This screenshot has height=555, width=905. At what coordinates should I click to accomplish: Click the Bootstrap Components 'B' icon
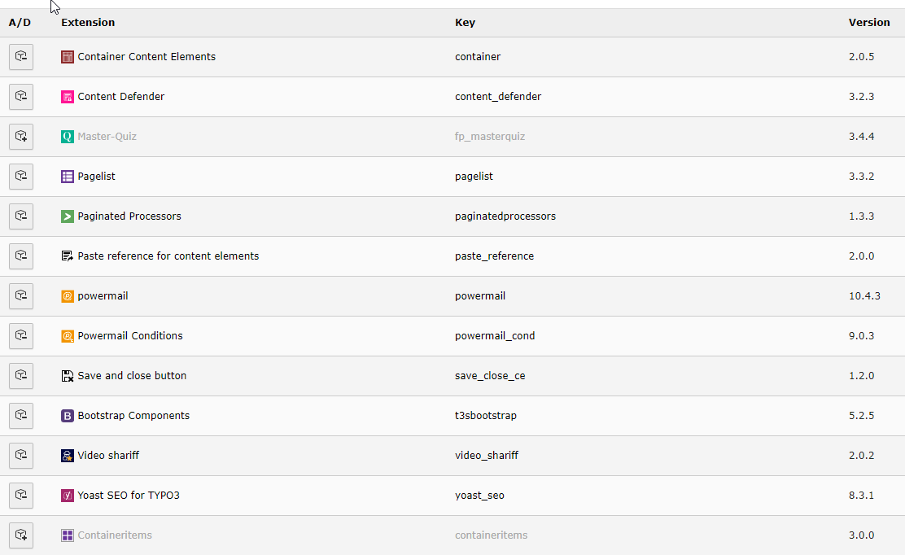[x=68, y=415]
